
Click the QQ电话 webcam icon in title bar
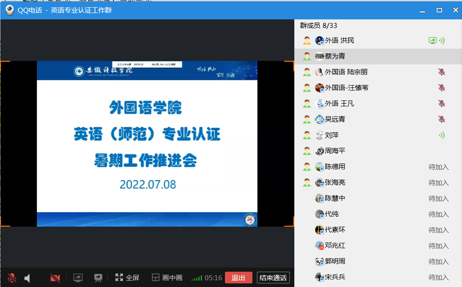9,10
